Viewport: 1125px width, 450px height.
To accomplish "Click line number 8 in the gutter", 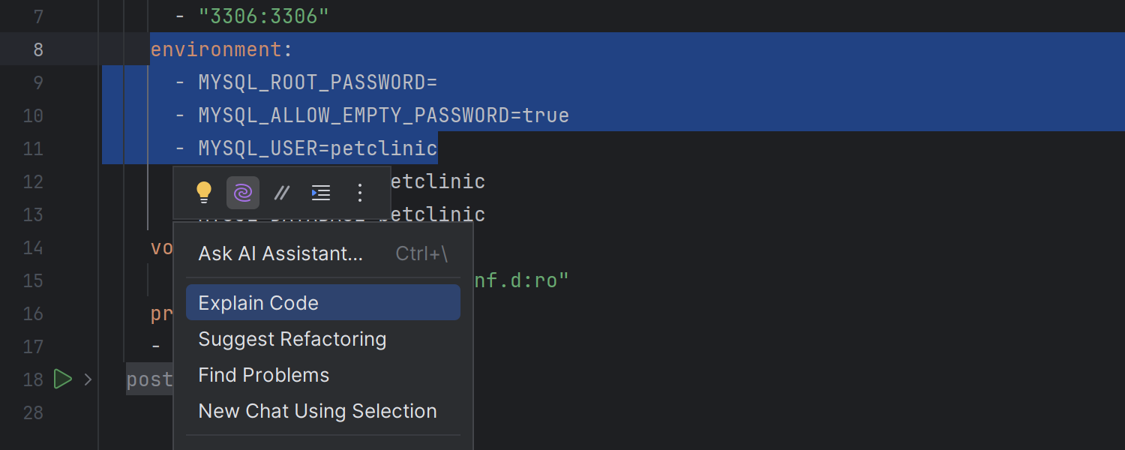I will pos(38,49).
